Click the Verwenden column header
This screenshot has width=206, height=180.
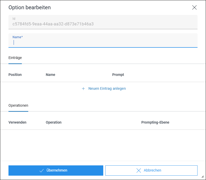pyautogui.click(x=17, y=122)
